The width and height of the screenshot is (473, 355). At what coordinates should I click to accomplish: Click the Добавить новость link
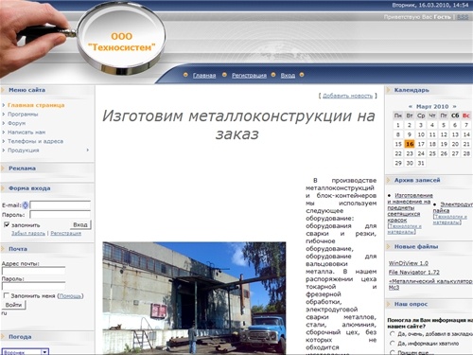347,96
